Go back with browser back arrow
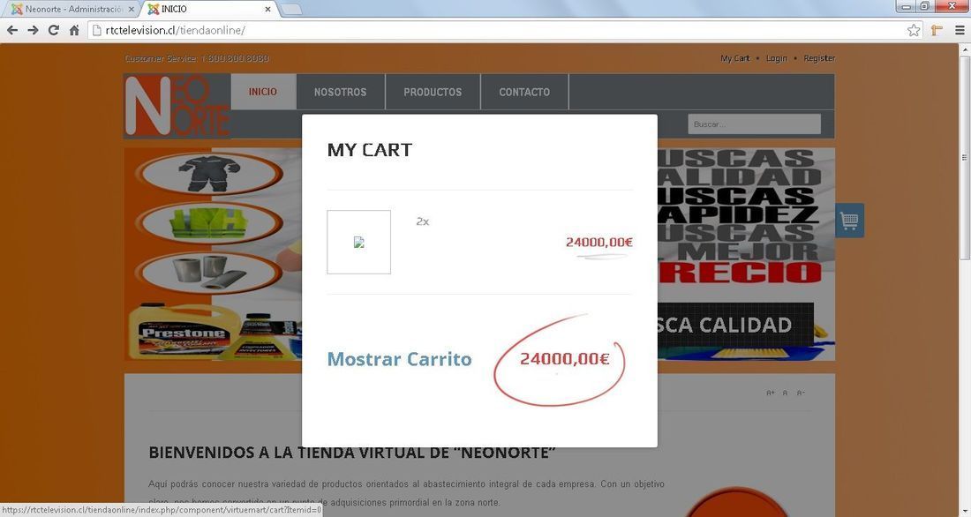 coord(12,30)
